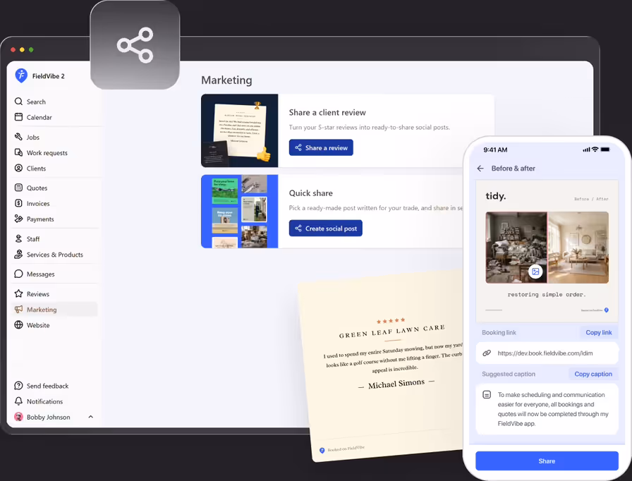Click the link chain icon beside booking URL
632x481 pixels.
(x=487, y=353)
